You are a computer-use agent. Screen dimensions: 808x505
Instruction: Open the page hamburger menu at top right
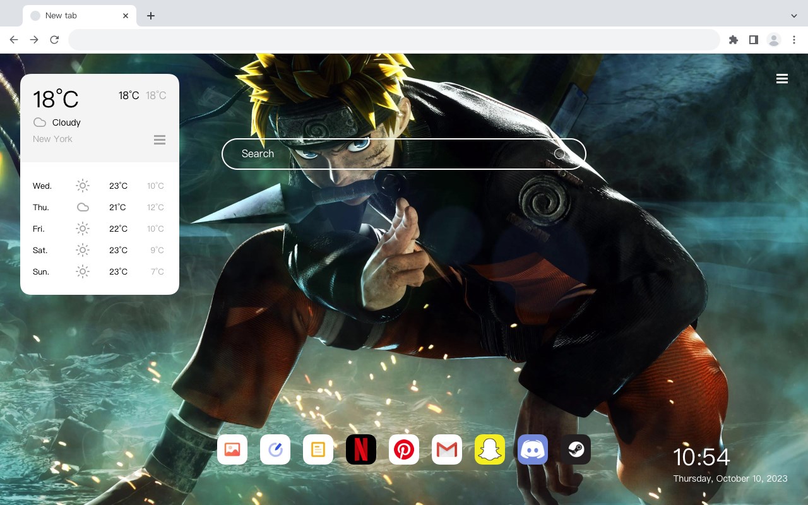(782, 79)
